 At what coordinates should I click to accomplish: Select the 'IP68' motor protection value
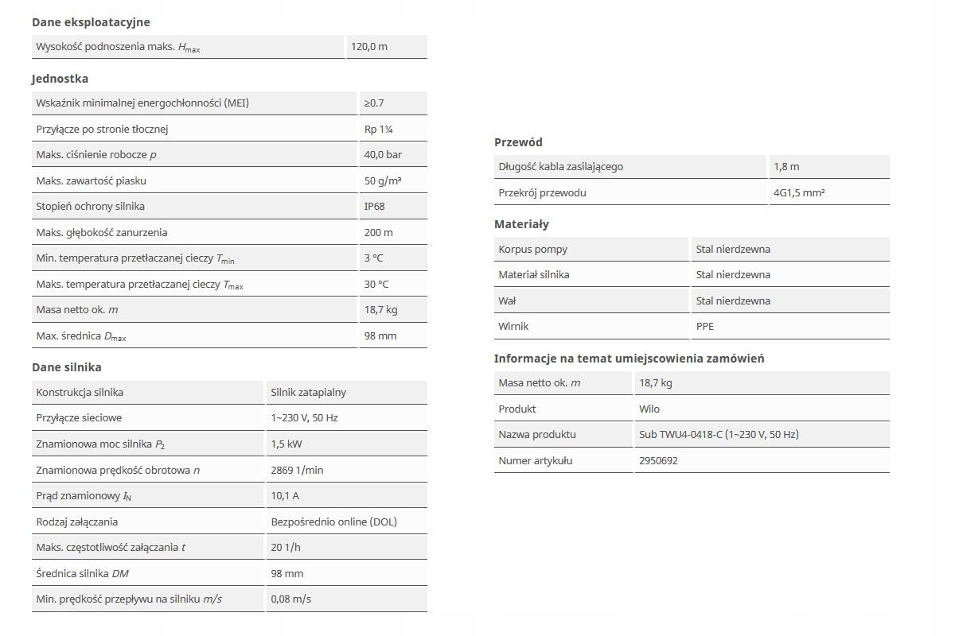(374, 207)
